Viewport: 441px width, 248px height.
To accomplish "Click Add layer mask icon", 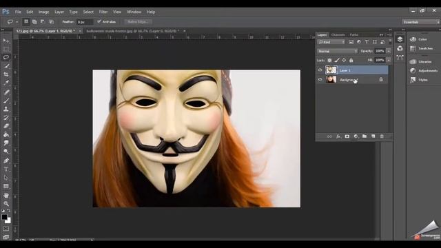I will point(347,136).
